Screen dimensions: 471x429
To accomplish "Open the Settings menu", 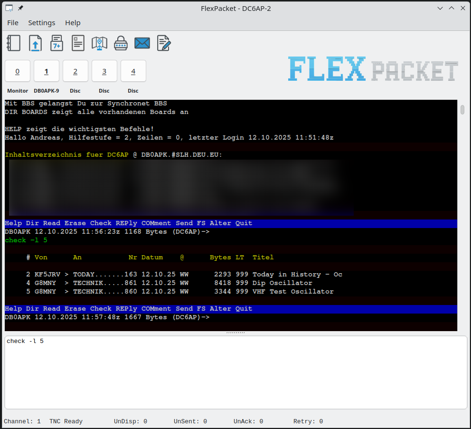I will (x=41, y=23).
